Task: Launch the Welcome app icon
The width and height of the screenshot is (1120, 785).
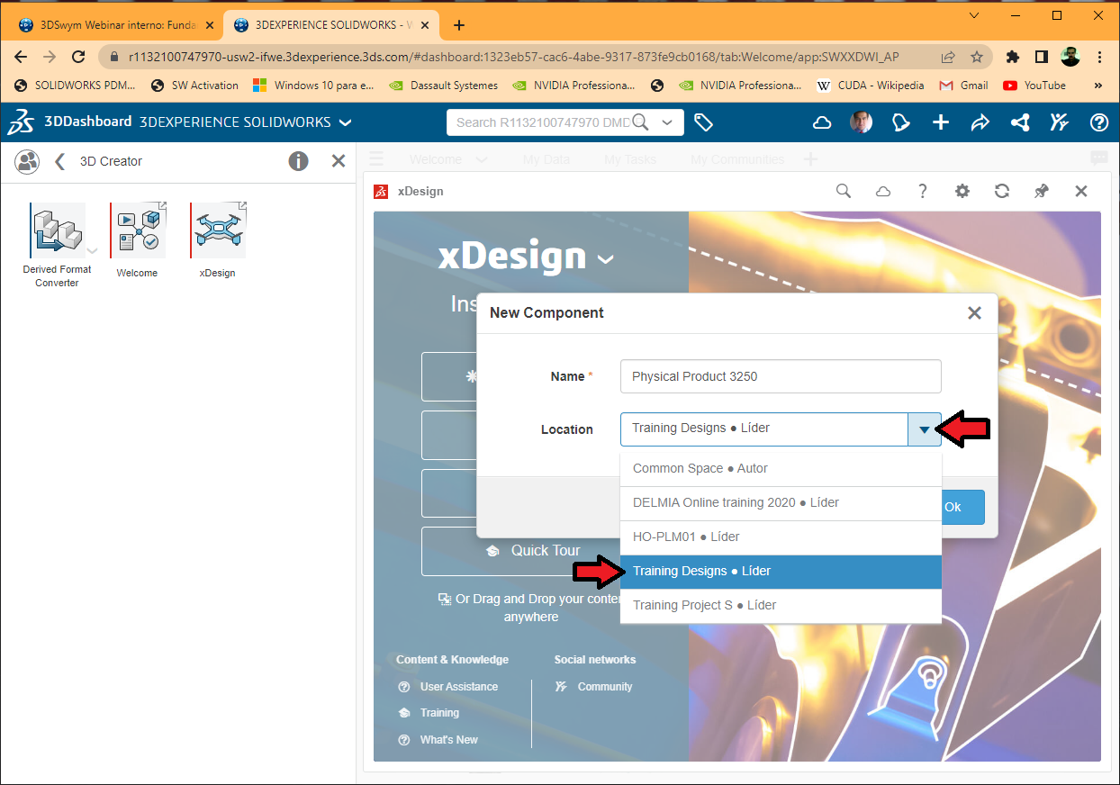Action: pos(138,230)
